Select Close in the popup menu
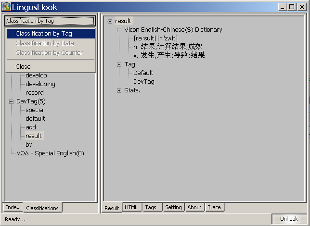The width and height of the screenshot is (310, 226). (51, 66)
